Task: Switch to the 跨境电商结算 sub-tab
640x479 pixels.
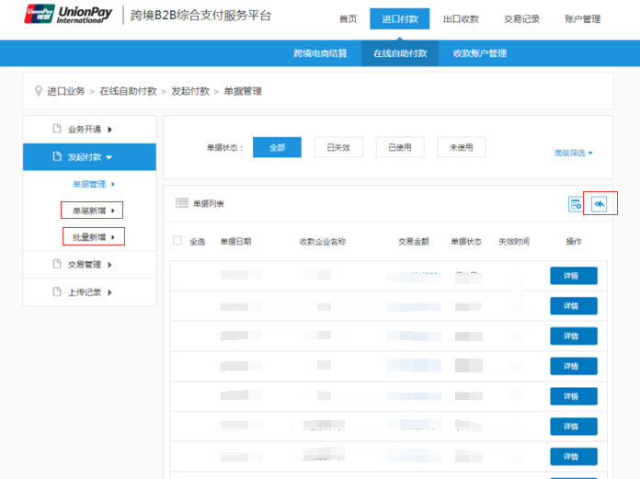Action: point(319,53)
